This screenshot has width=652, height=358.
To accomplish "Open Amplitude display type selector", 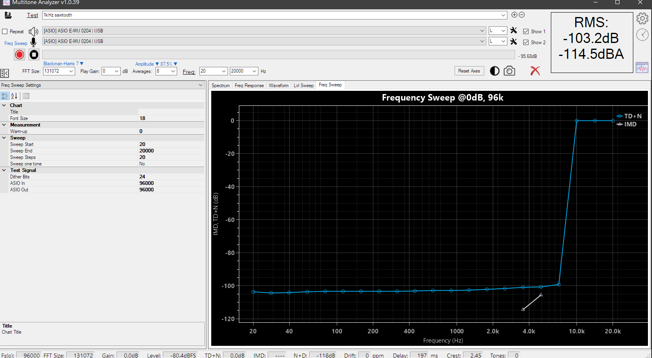I will (x=147, y=64).
